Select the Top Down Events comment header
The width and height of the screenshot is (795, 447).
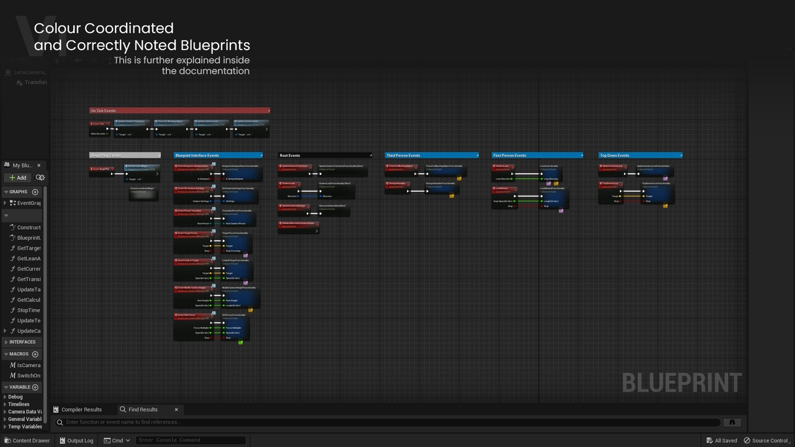tap(640, 155)
